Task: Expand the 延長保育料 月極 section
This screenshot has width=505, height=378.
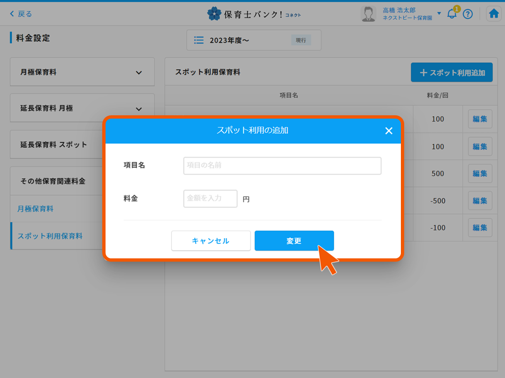Action: (x=82, y=108)
